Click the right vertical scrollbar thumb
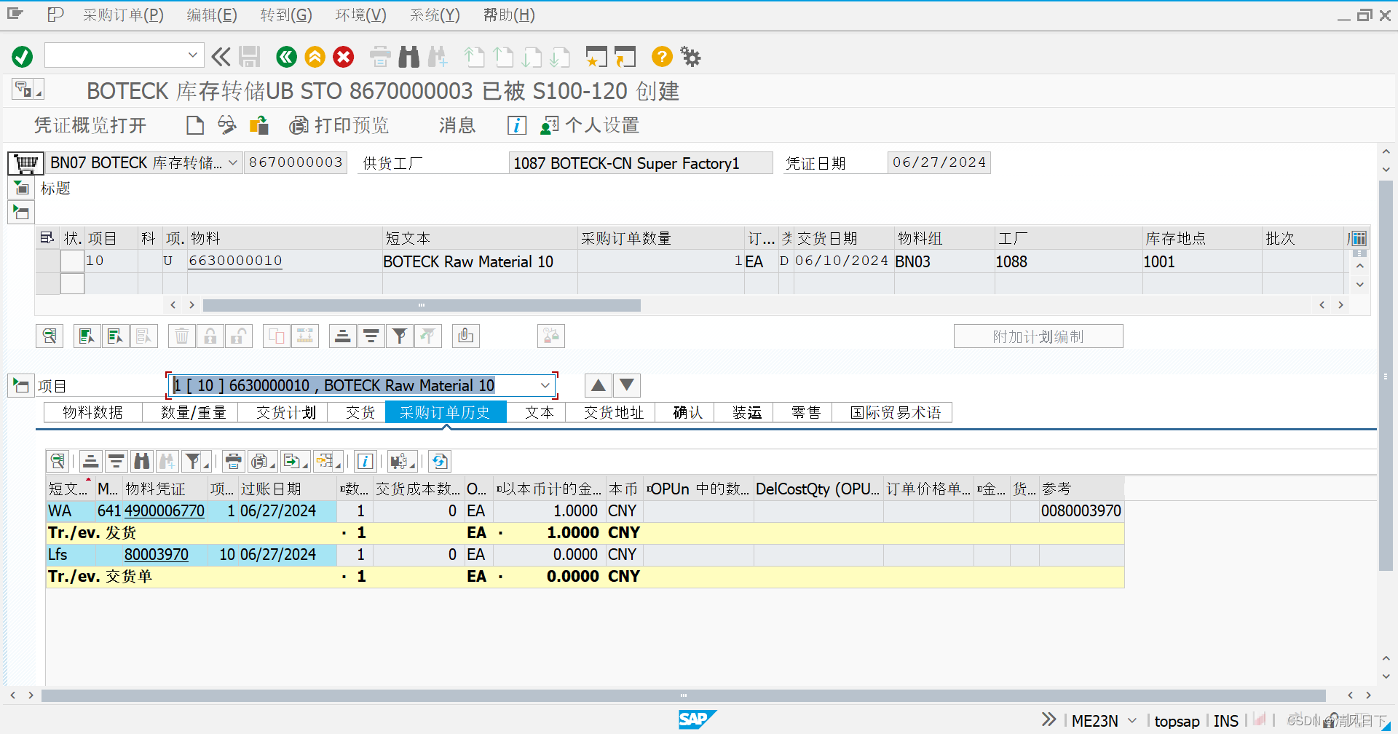Screen dimensions: 1398x734 pyautogui.click(x=1386, y=375)
